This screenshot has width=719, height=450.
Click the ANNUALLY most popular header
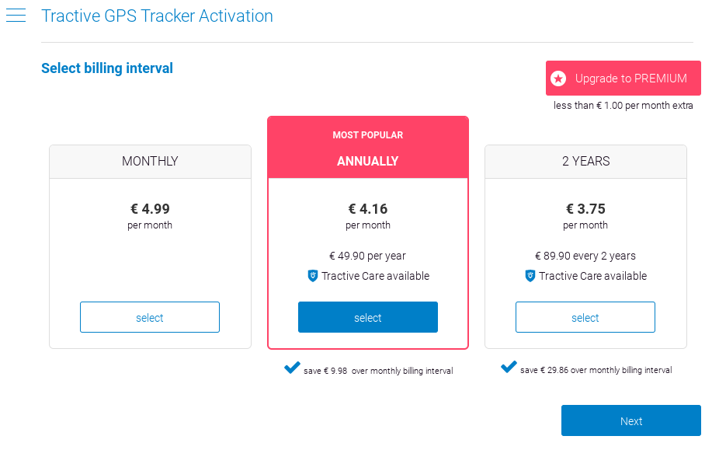[x=368, y=148]
